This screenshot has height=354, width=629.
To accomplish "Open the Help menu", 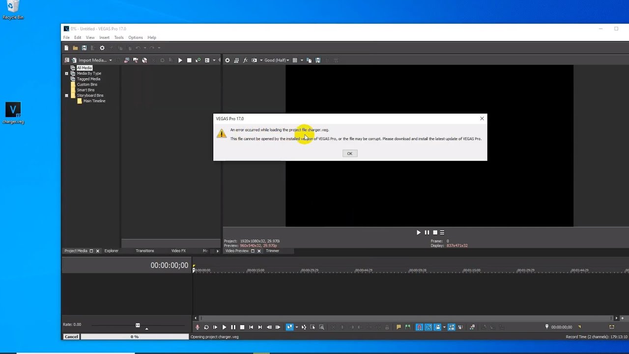I will pos(152,37).
